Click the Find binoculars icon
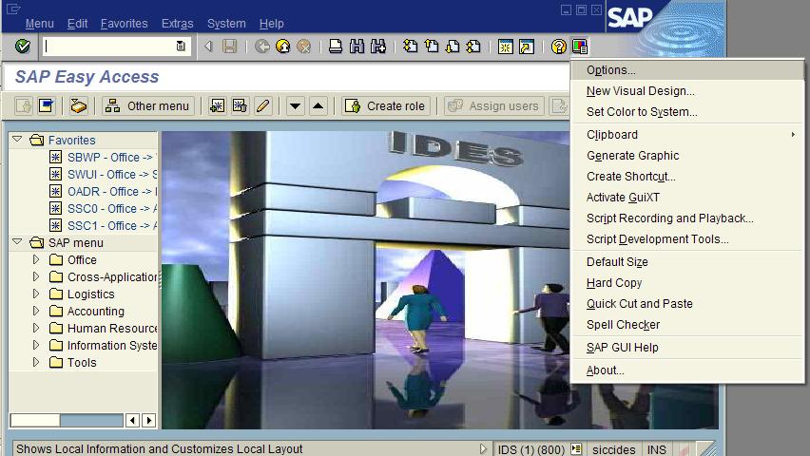Viewport: 810px width, 456px height. (357, 47)
